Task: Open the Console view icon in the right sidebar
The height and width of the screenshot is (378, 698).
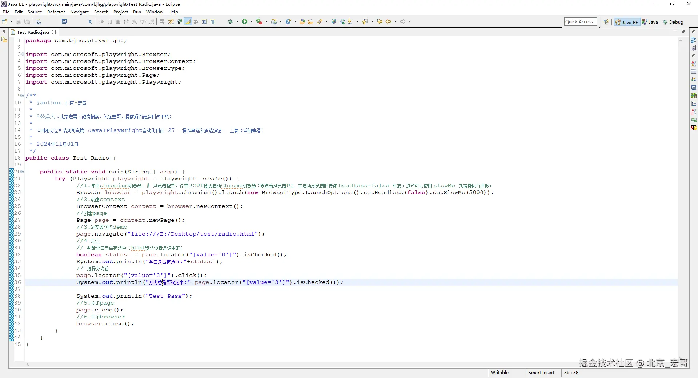Action: coord(694,88)
